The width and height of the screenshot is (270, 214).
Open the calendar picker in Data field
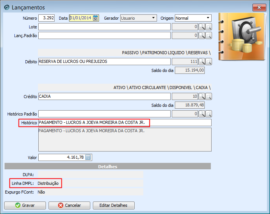point(96,18)
